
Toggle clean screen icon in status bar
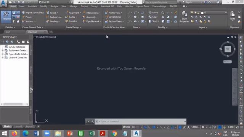(237, 127)
